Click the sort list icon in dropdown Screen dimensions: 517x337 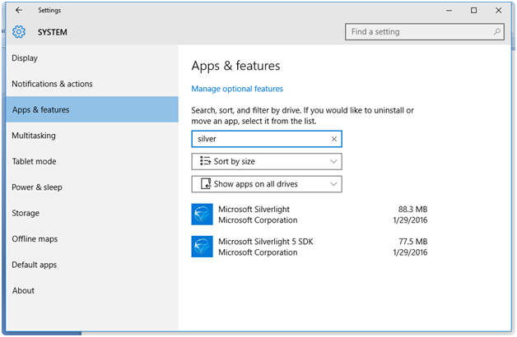[x=205, y=162]
